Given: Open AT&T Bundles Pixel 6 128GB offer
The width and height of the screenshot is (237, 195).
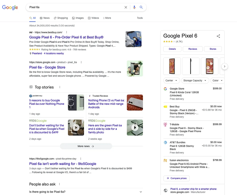Looking at the screenshot, I should (x=193, y=147).
